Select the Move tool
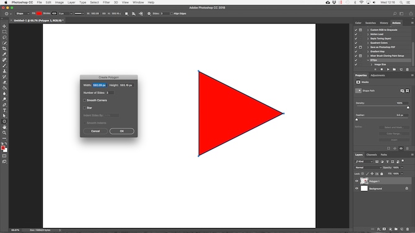The height and width of the screenshot is (233, 415). click(4, 26)
